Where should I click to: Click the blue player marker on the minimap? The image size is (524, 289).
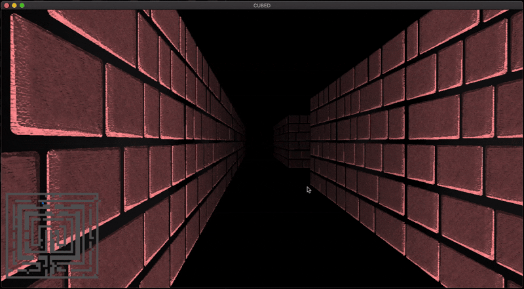coord(44,203)
